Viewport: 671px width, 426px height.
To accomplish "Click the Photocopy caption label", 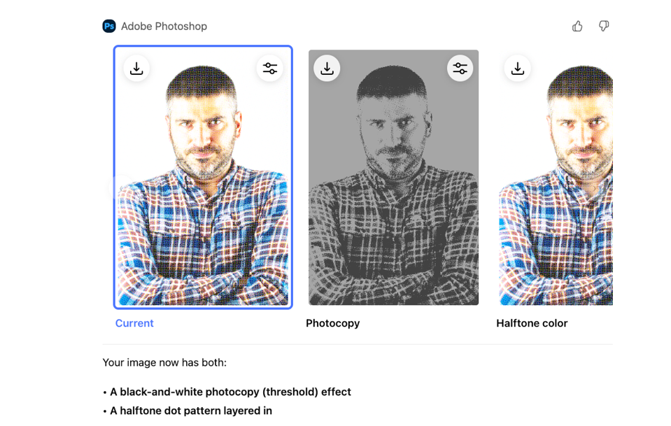I will point(332,323).
